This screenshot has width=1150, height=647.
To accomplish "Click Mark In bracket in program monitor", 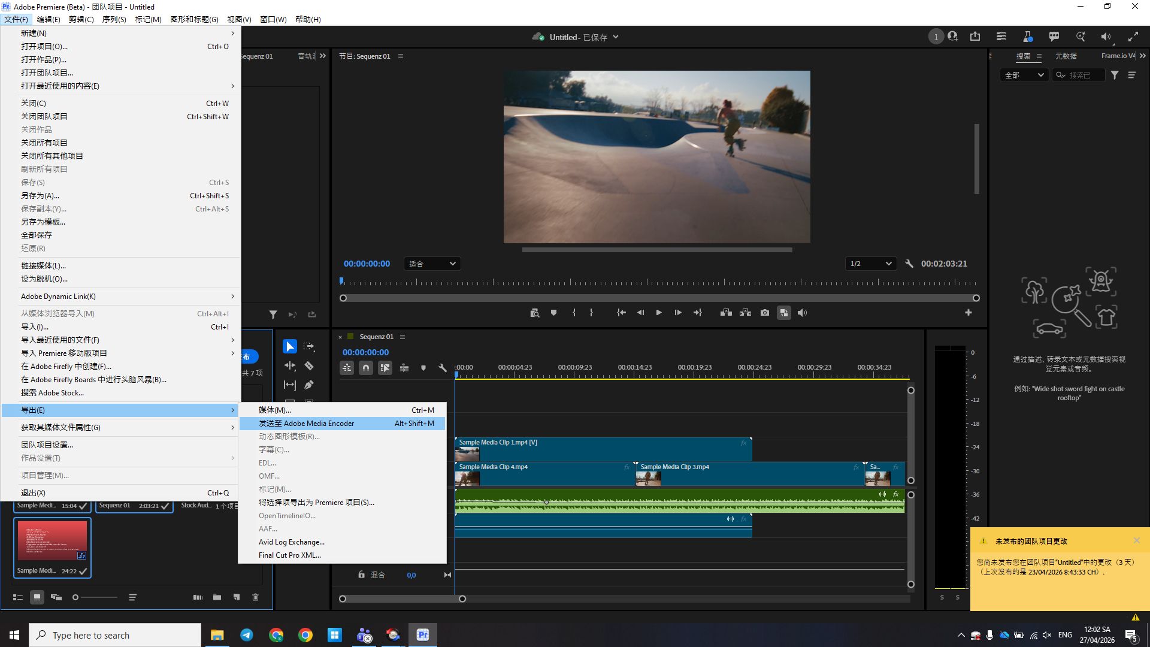I will 574,313.
